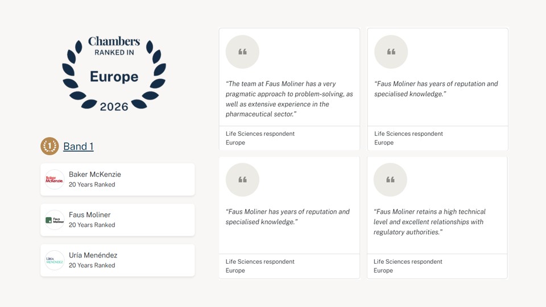Click the "2026" year in the badge
This screenshot has width=546, height=307.
(x=114, y=106)
